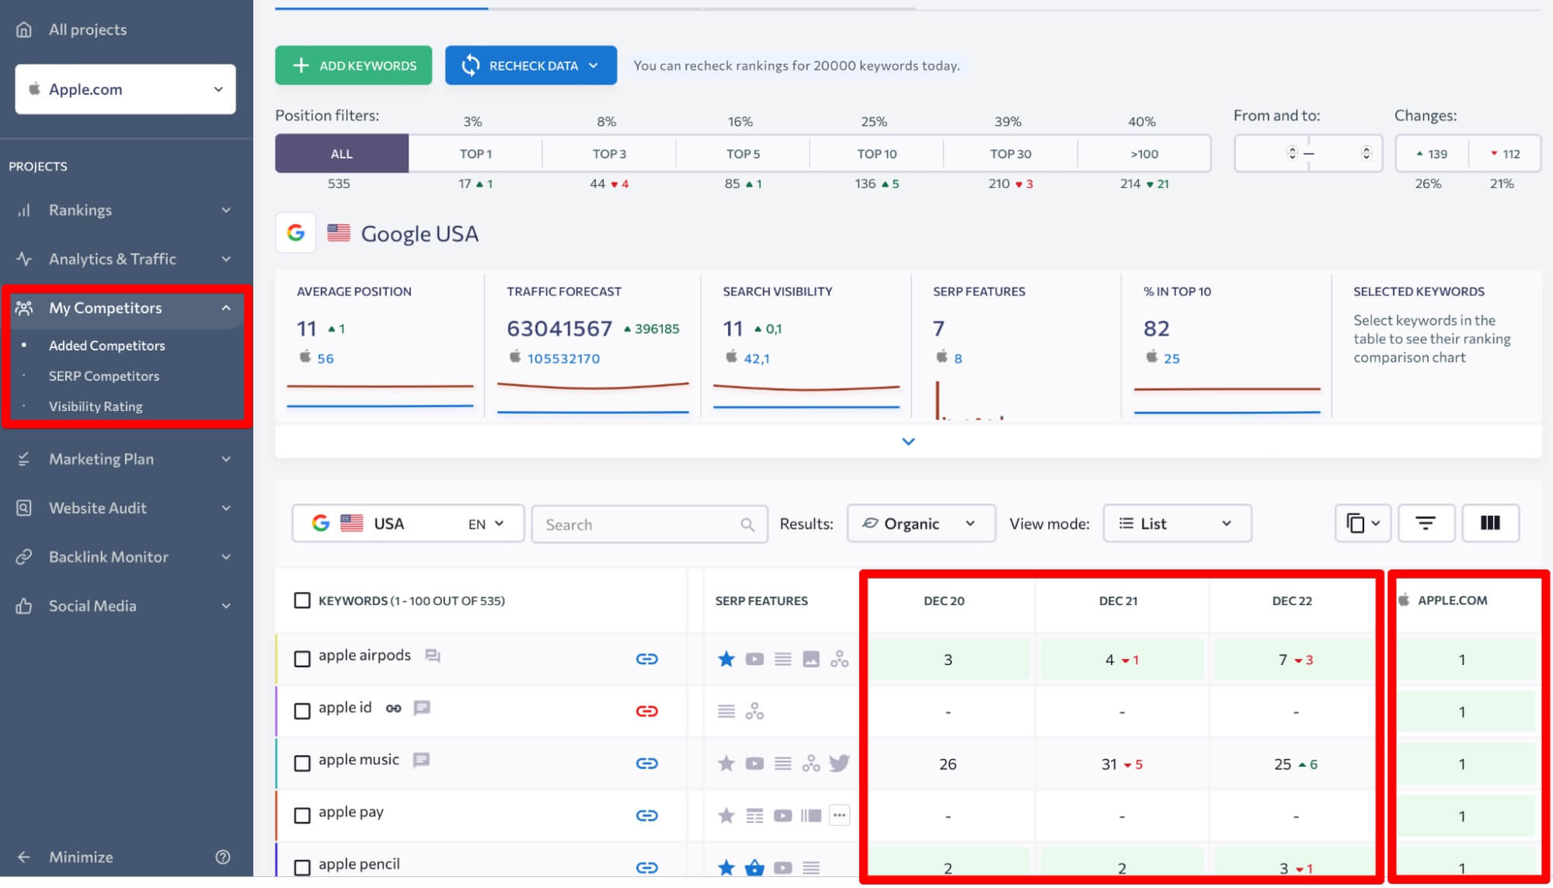Tick the apple pencil checkbox
This screenshot has width=1553, height=888.
[302, 867]
